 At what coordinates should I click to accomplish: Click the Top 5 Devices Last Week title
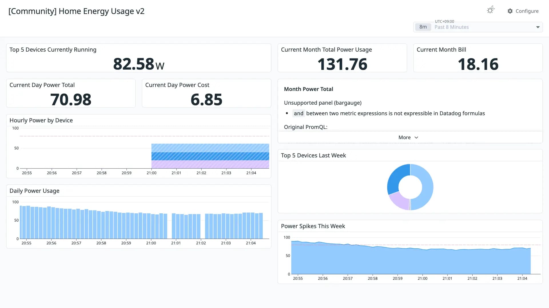tap(313, 155)
